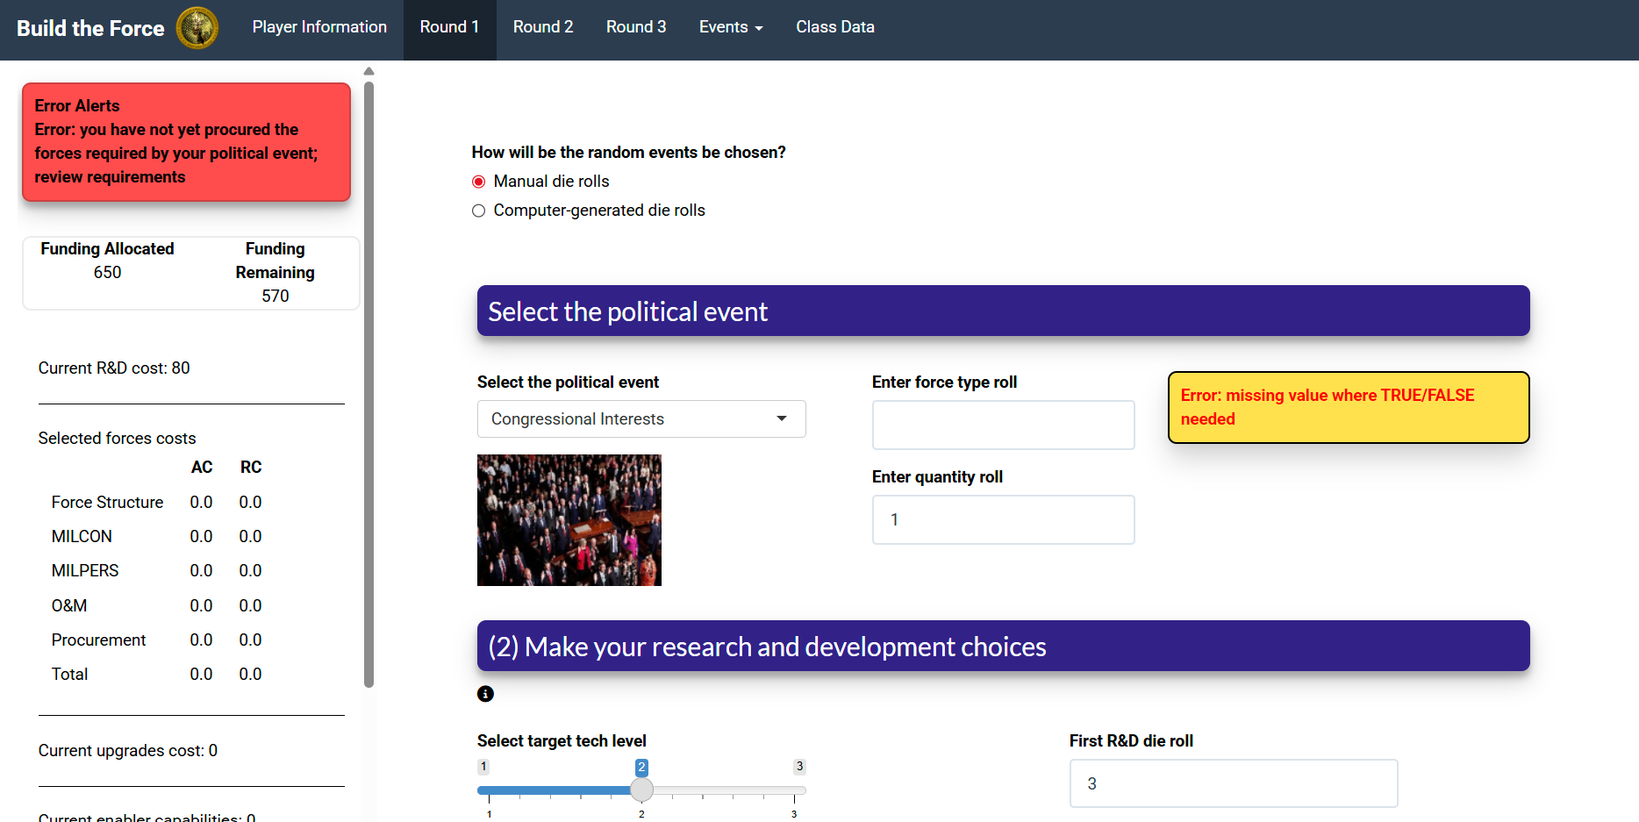This screenshot has height=822, width=1639.
Task: Switch to the Round 3 tab
Action: (635, 27)
